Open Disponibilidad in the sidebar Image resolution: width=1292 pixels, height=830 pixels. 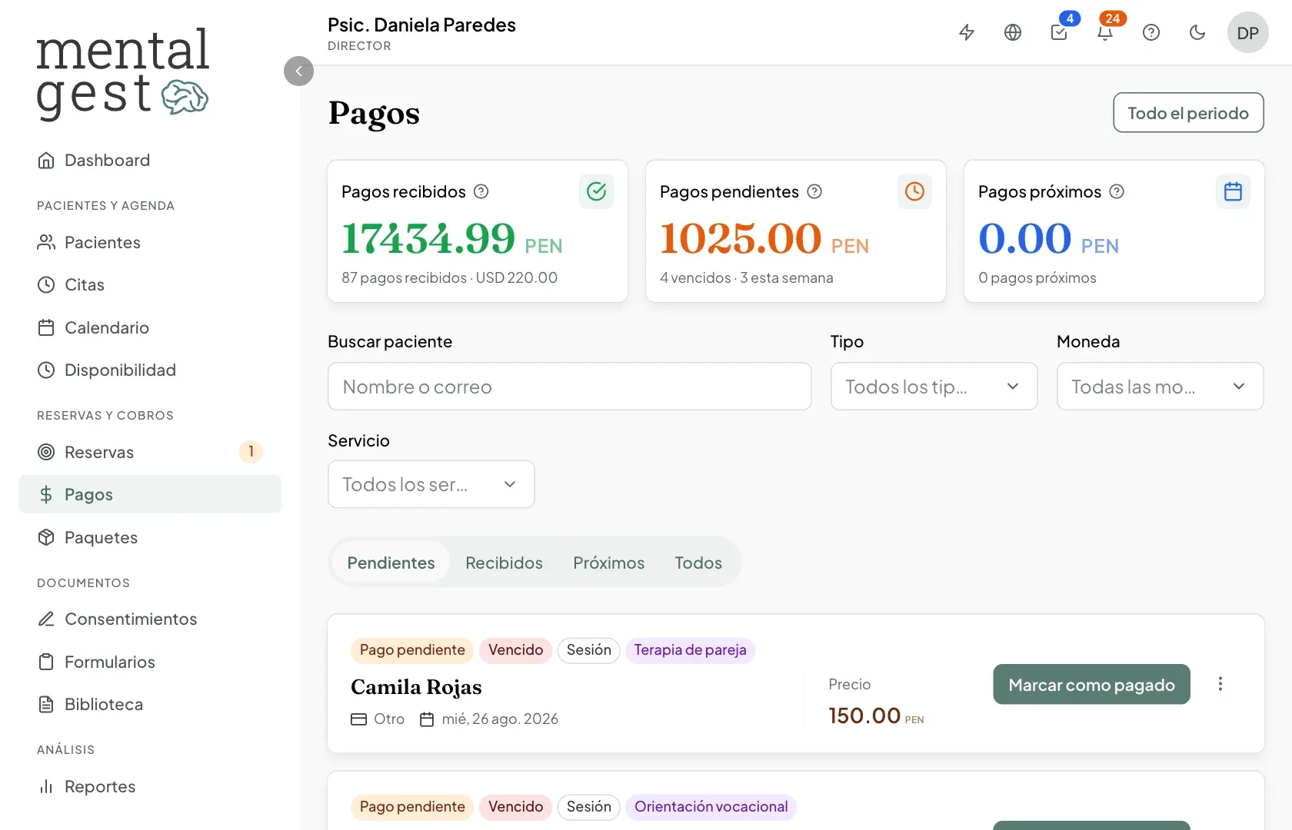pos(150,370)
